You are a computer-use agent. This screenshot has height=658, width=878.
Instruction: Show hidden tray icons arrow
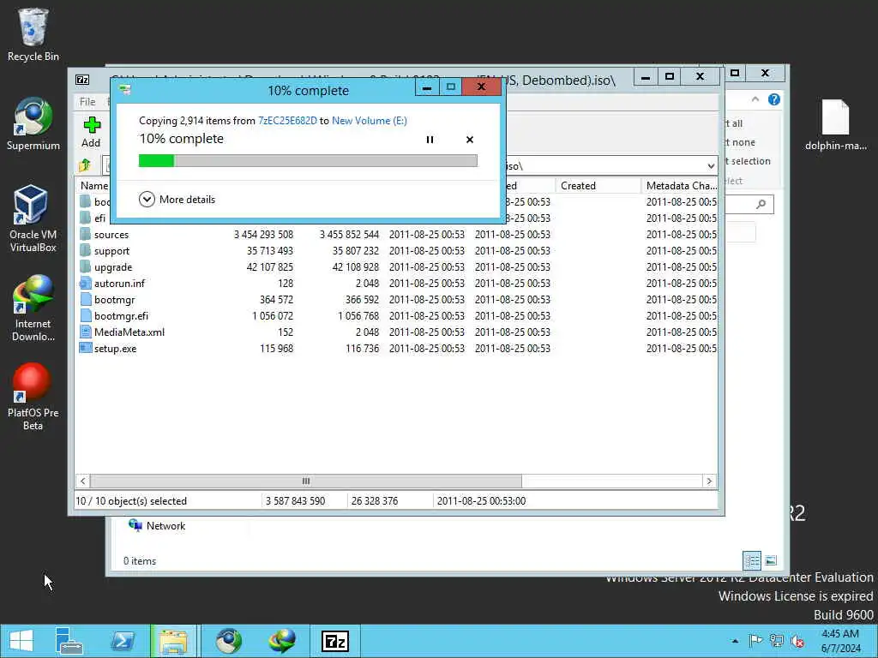pyautogui.click(x=735, y=641)
